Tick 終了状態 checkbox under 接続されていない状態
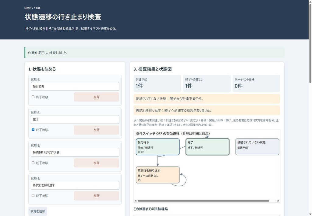Image resolution: width=312 pixels, height=216 pixels. coord(33,163)
